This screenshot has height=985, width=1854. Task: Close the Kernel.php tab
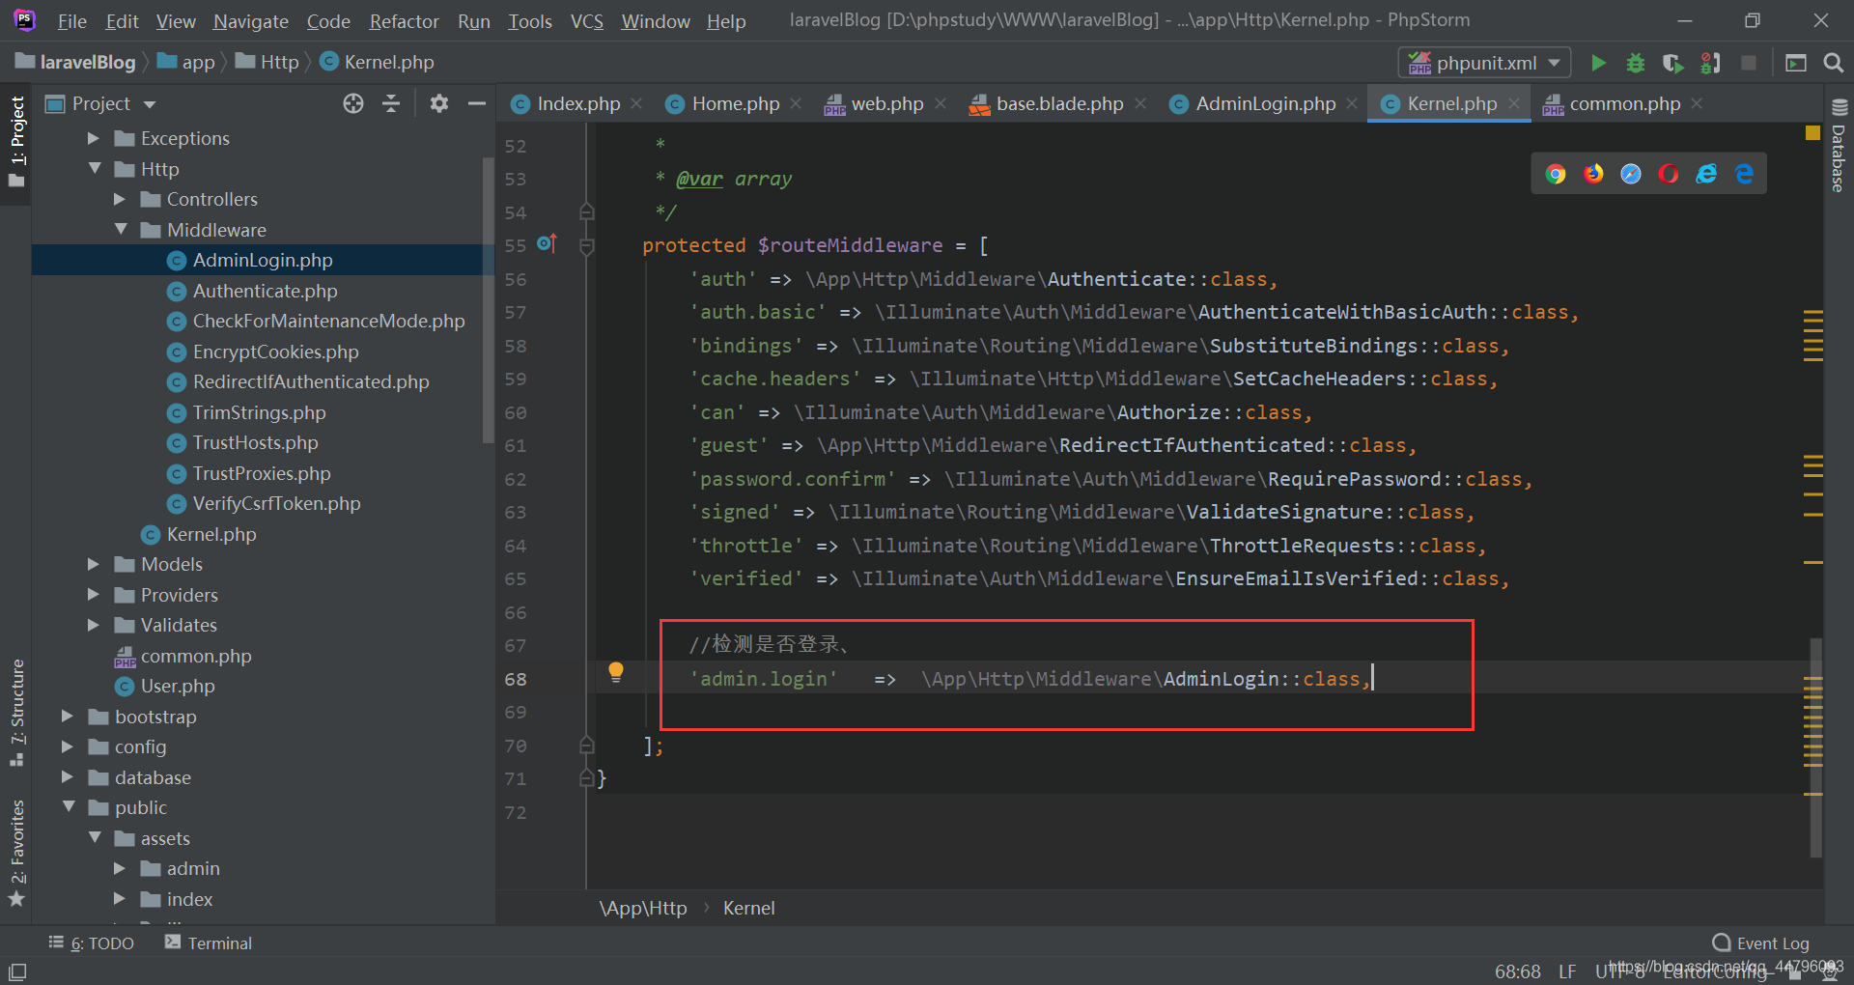tap(1514, 103)
